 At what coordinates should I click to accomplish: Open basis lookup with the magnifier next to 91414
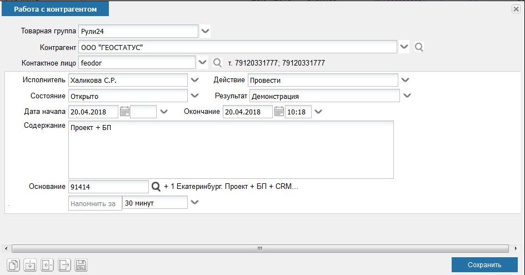(156, 187)
